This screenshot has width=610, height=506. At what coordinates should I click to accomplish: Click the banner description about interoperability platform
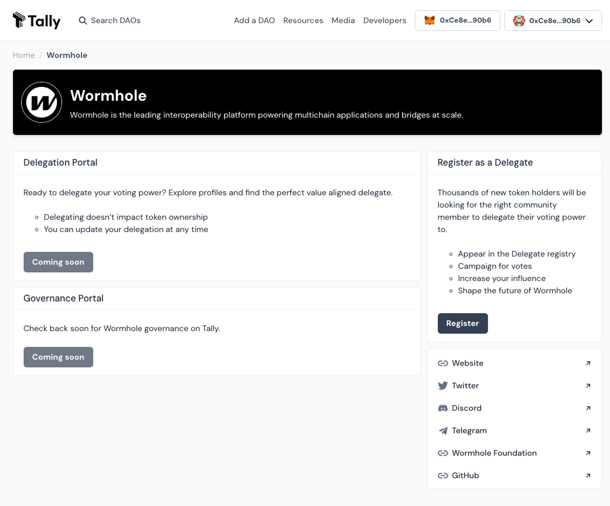pyautogui.click(x=267, y=115)
